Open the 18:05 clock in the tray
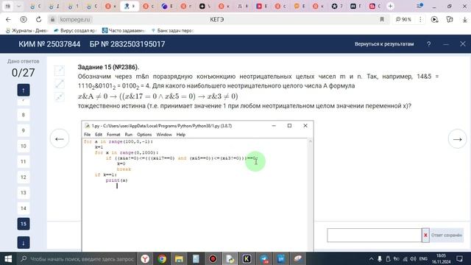471x265 pixels. point(441,258)
